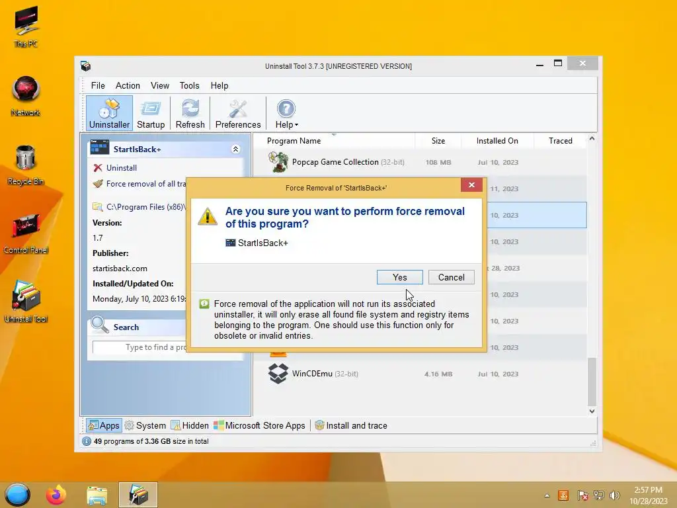
Task: Switch to the Hidden tab
Action: tap(190, 425)
